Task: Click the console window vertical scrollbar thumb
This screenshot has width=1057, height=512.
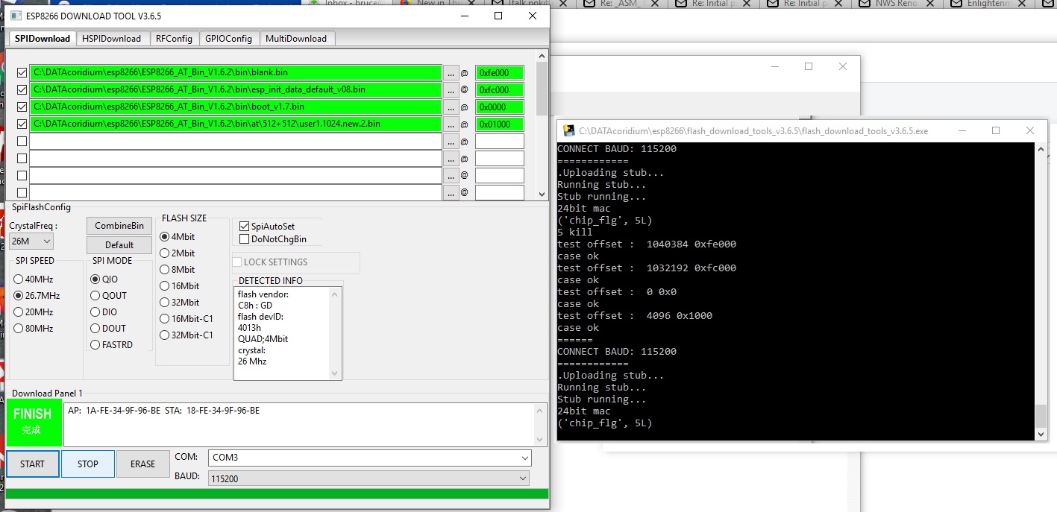Action: click(1041, 416)
